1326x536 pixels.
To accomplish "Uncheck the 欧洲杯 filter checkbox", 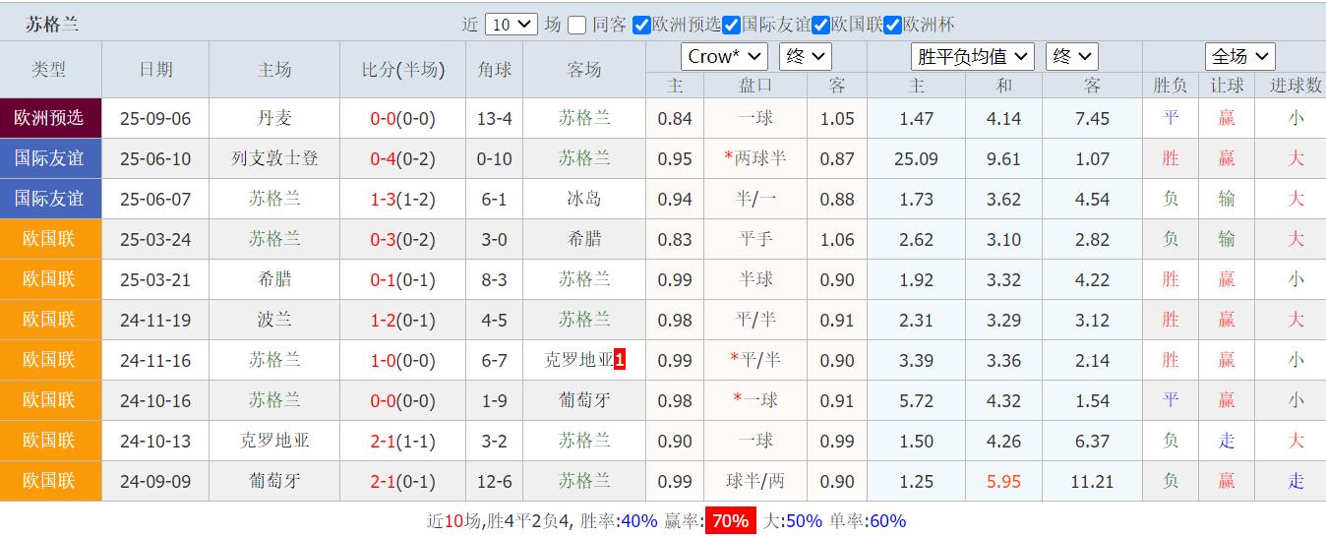I will [892, 25].
